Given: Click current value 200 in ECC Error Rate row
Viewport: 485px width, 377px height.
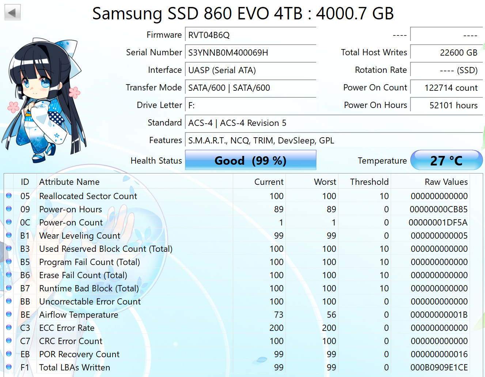Looking at the screenshot, I should click(x=277, y=328).
